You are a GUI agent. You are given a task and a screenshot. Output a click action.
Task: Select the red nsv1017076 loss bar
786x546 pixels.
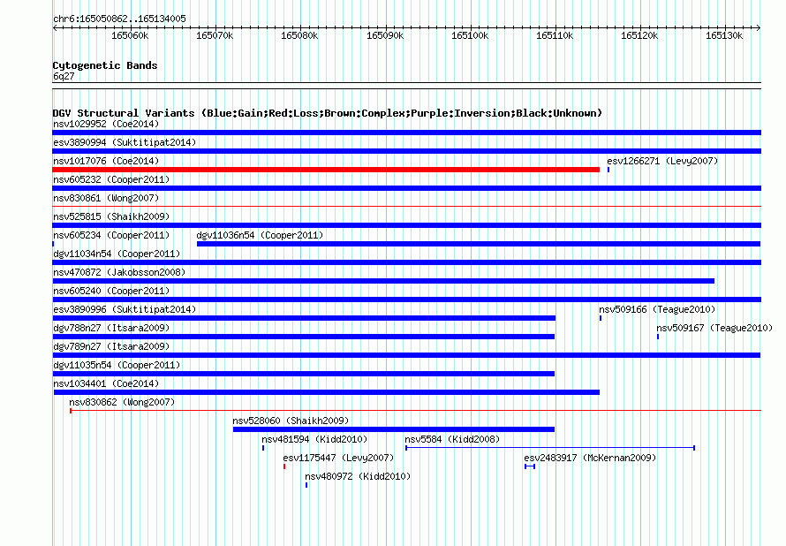(x=326, y=170)
